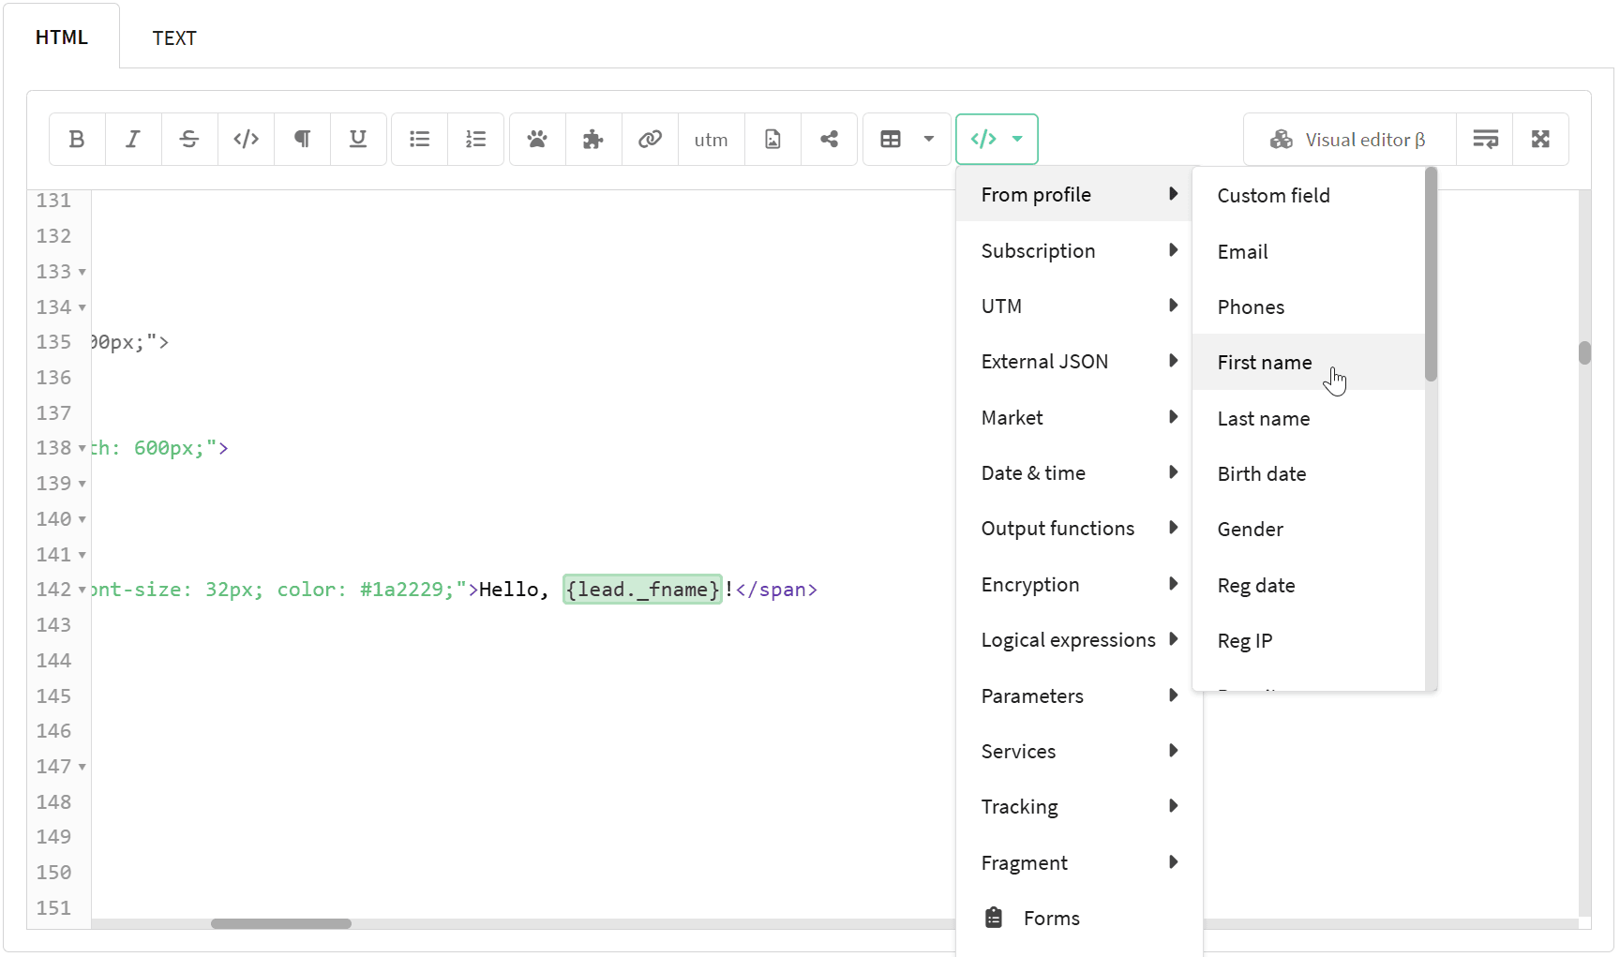This screenshot has height=957, width=1620.
Task: Open table dropdown arrow
Action: coord(929,140)
